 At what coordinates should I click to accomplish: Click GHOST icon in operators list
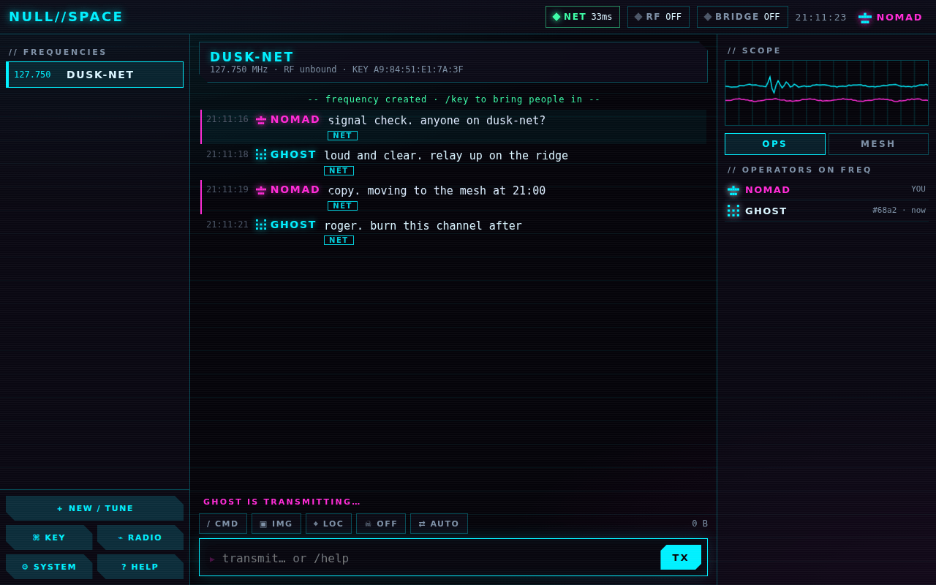click(733, 211)
